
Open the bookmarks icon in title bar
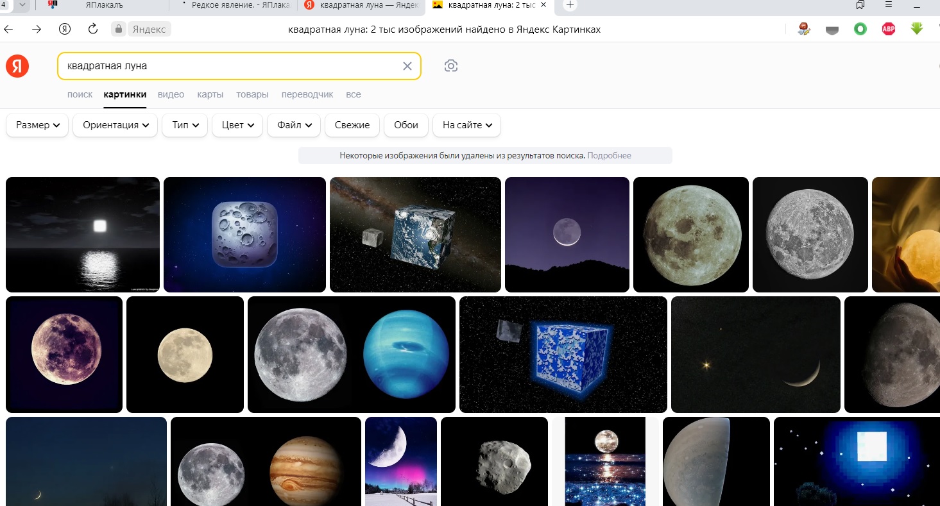click(x=860, y=5)
